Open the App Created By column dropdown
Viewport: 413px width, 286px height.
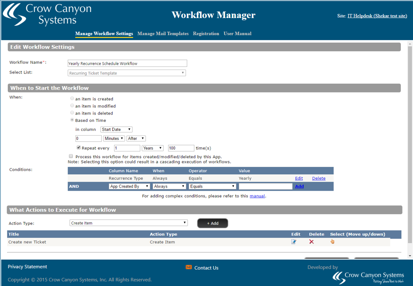[129, 186]
